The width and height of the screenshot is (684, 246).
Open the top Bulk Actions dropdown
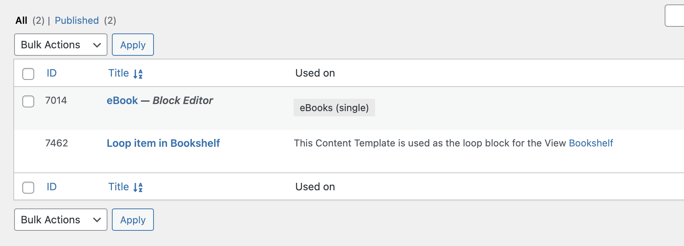pyautogui.click(x=61, y=45)
